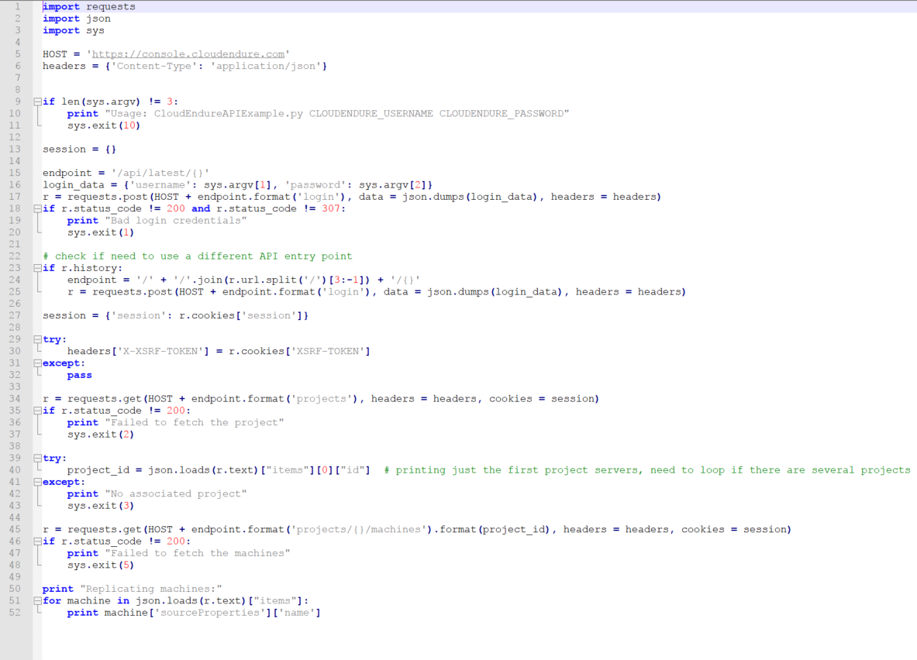The height and width of the screenshot is (660, 917).
Task: Click the 'projects' string on line 34
Action: [321, 399]
